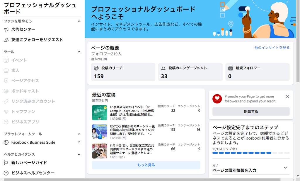The width and height of the screenshot is (300, 181).
Task: Click the ビジネスアプリ icon in sidebar
Action: coord(6,122)
